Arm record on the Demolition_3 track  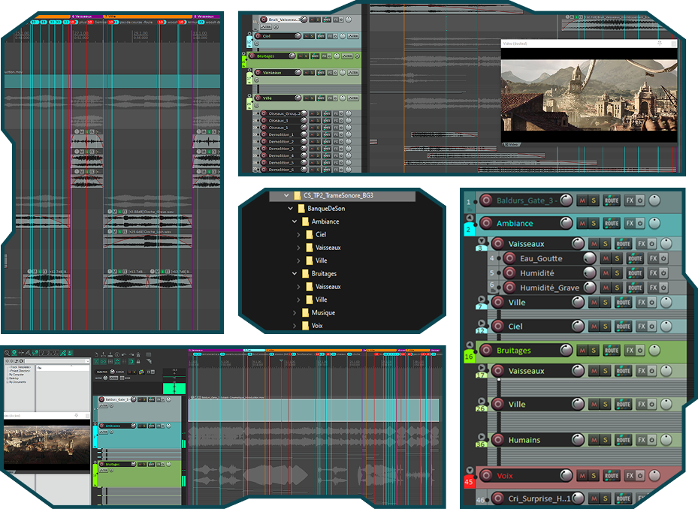pos(264,149)
